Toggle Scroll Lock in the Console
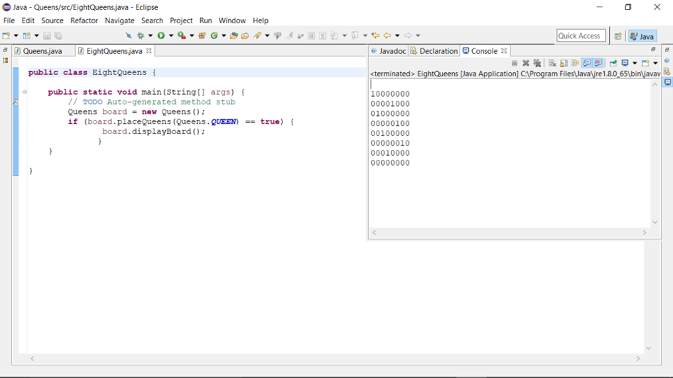The width and height of the screenshot is (673, 378). click(563, 62)
